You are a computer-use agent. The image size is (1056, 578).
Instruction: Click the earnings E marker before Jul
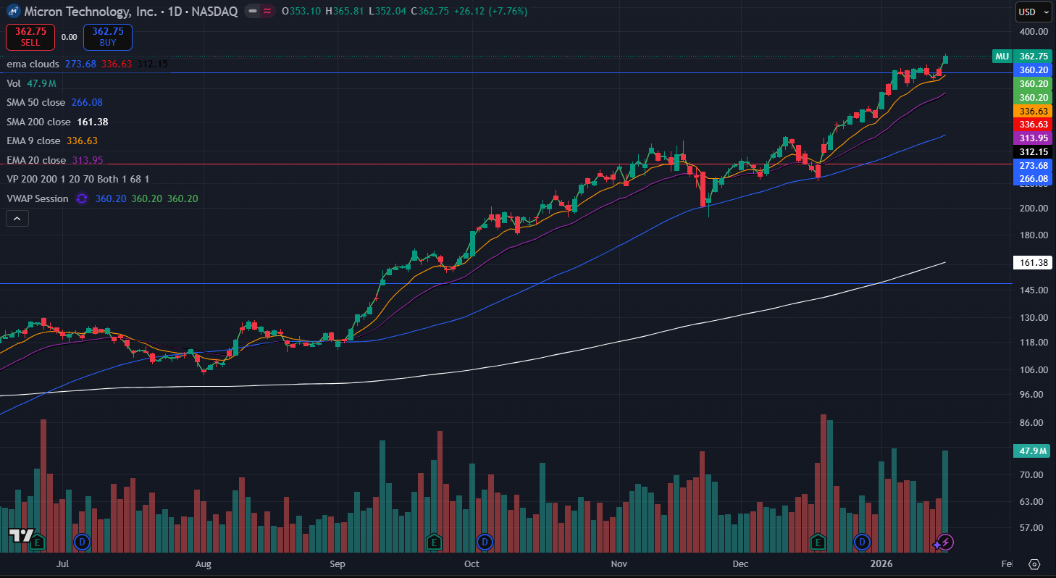pos(37,541)
